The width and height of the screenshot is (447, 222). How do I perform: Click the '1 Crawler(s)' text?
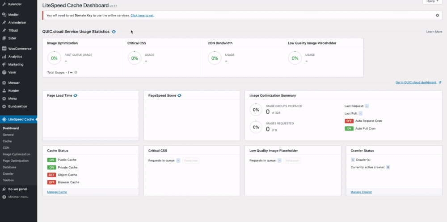[361, 160]
